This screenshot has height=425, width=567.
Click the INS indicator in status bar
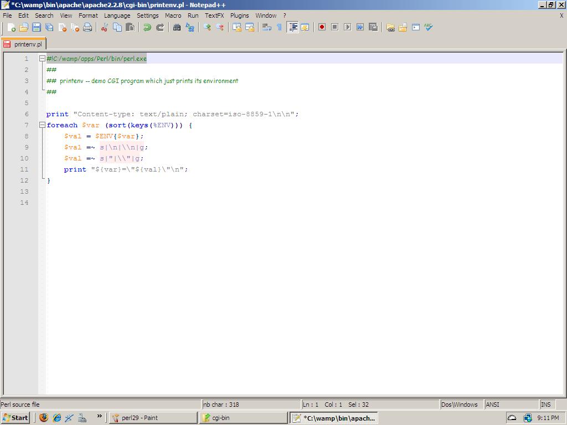[x=545, y=405]
